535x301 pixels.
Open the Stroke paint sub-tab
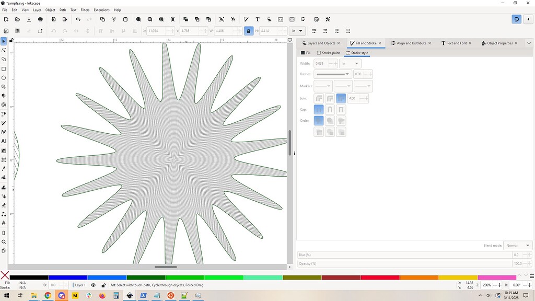click(x=328, y=53)
